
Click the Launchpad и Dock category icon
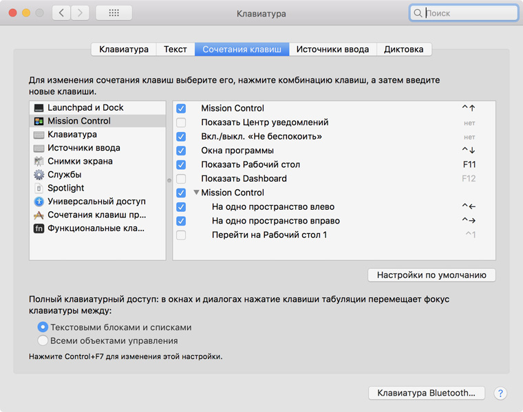point(39,108)
